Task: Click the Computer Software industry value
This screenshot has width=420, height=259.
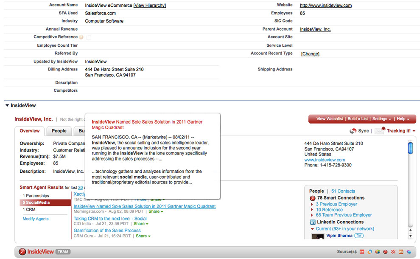Action: (x=104, y=21)
